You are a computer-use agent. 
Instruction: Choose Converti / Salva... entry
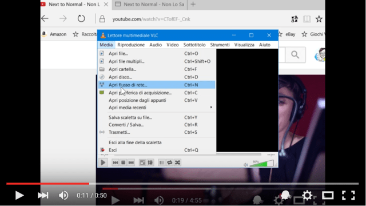(156, 125)
